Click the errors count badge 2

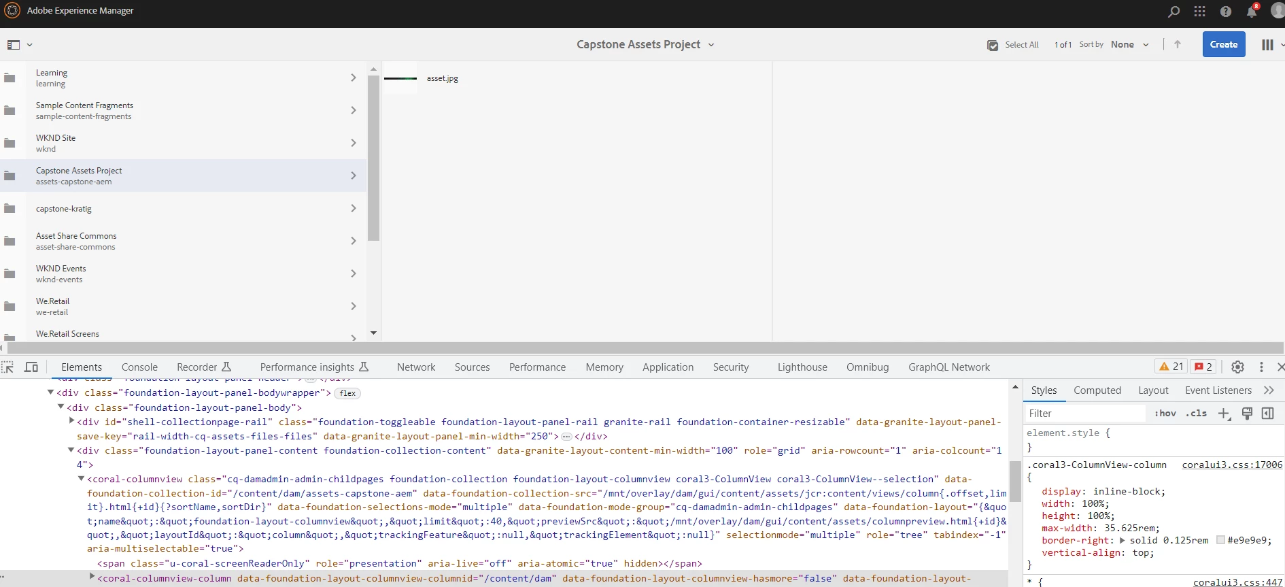1203,367
